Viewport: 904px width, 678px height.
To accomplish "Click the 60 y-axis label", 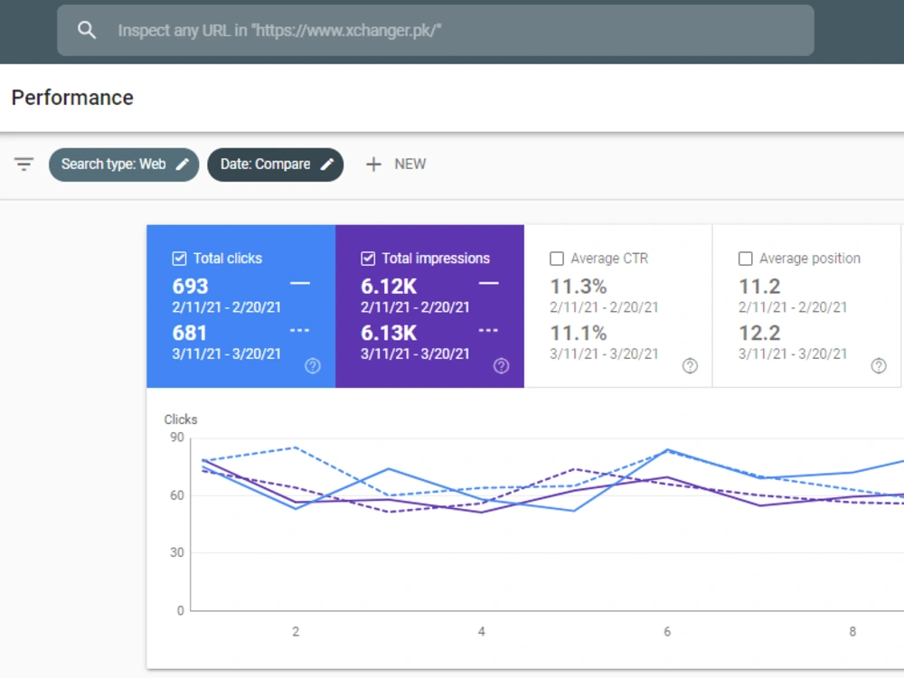I will (x=177, y=495).
